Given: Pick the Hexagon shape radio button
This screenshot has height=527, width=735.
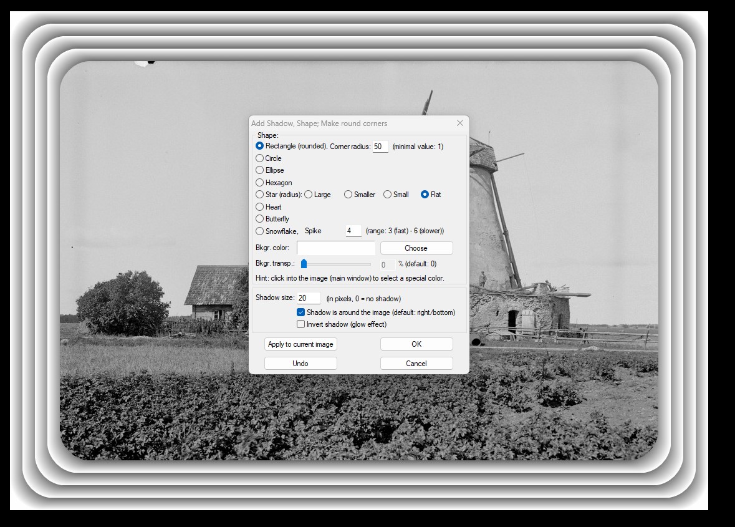Looking at the screenshot, I should point(260,183).
